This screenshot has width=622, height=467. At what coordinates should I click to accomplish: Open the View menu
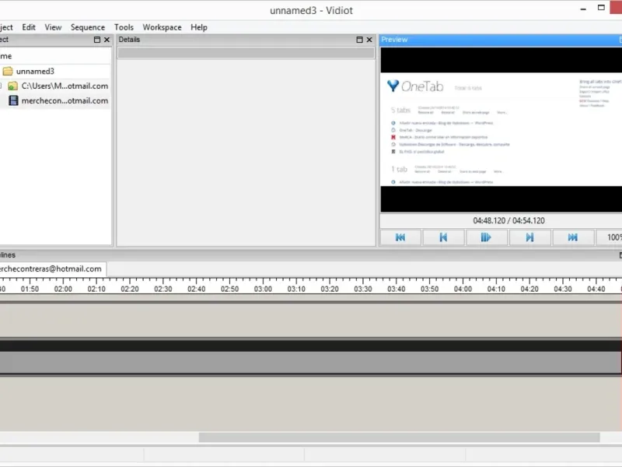(x=53, y=27)
